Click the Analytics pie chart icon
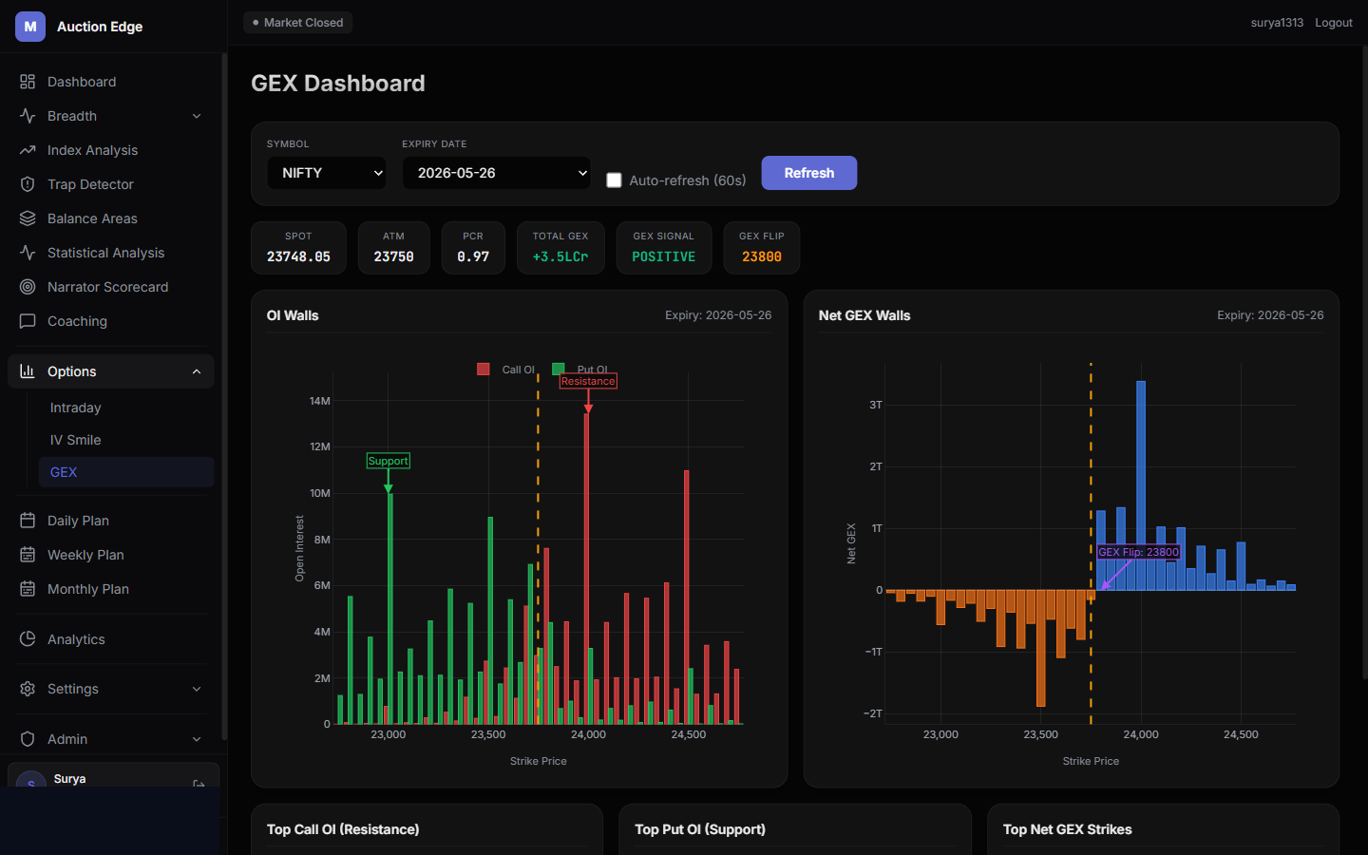1368x855 pixels. [x=28, y=639]
